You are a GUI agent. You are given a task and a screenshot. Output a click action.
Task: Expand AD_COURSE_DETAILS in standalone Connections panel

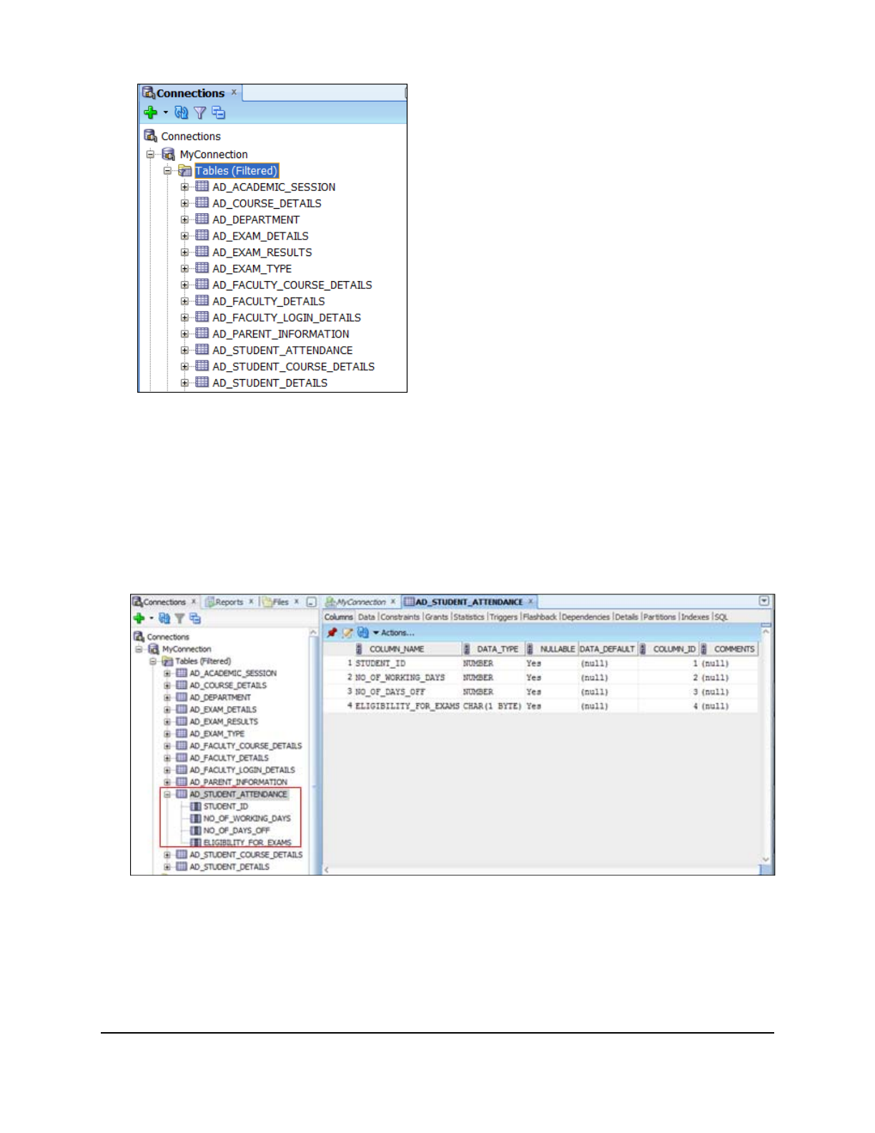[184, 204]
